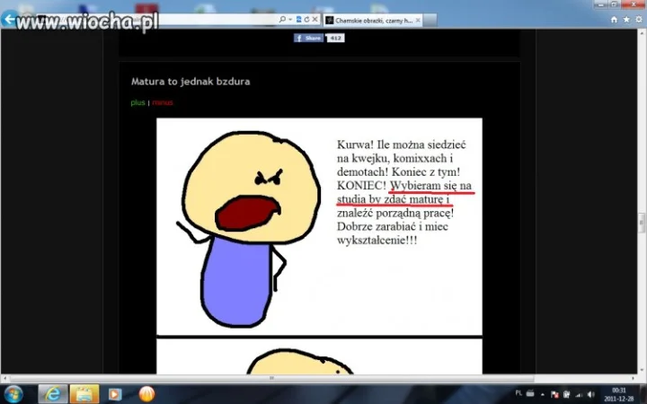Go back with the browser back arrow
The width and height of the screenshot is (647, 404).
pos(9,19)
